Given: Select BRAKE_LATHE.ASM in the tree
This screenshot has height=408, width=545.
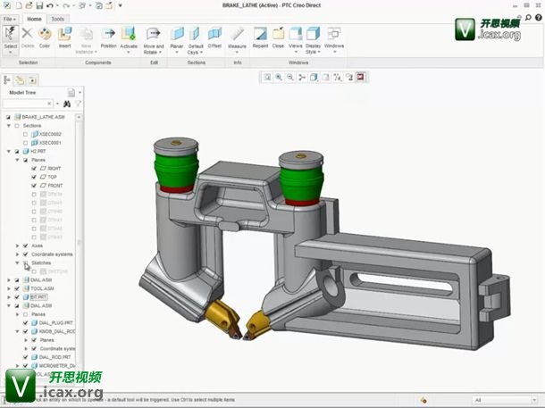Looking at the screenshot, I should point(43,117).
